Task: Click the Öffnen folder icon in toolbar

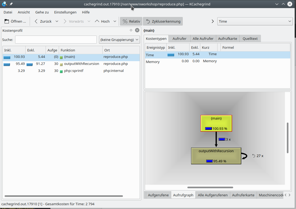Action: [7, 21]
